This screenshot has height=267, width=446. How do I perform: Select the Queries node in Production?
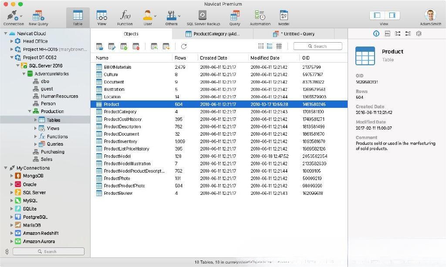(x=55, y=144)
